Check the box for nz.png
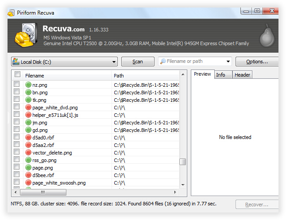This screenshot has height=220, width=286. (x=16, y=84)
